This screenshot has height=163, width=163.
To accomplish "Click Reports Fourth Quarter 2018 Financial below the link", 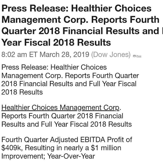I will click(62, 116).
